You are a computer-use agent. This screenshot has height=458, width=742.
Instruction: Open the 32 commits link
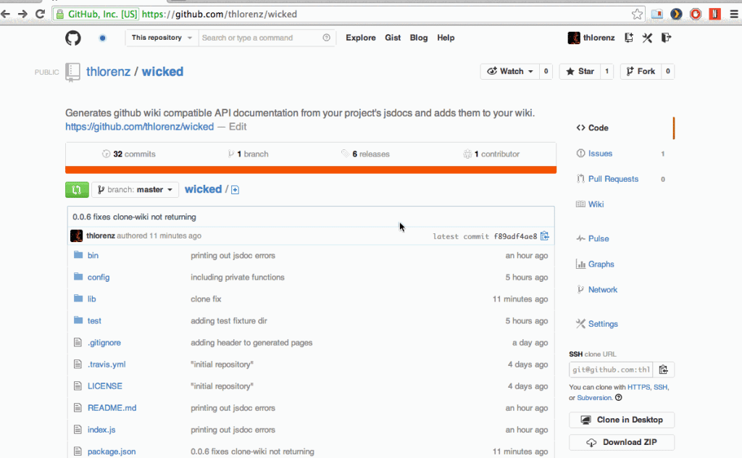pyautogui.click(x=129, y=154)
